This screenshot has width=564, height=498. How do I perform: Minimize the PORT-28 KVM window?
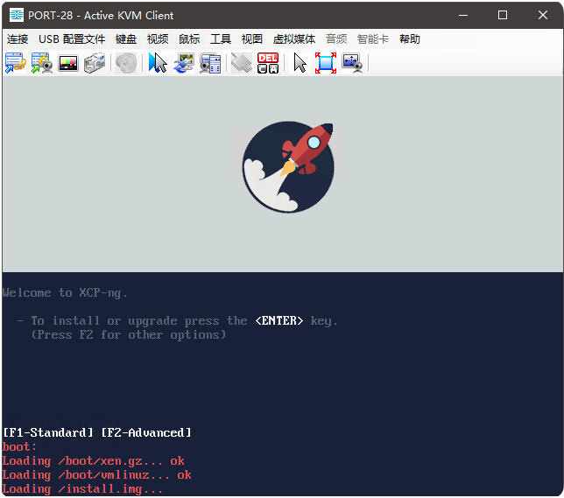point(463,15)
